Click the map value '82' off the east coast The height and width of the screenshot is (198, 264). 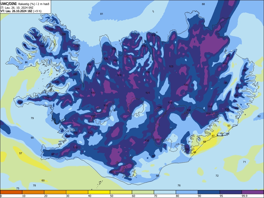(x=259, y=116)
